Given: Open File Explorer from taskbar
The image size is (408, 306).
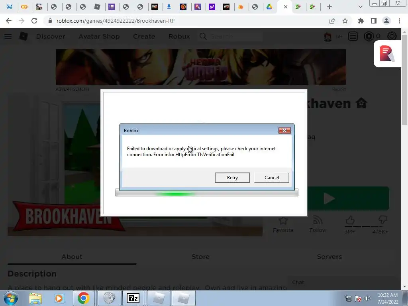Looking at the screenshot, I should (35, 298).
